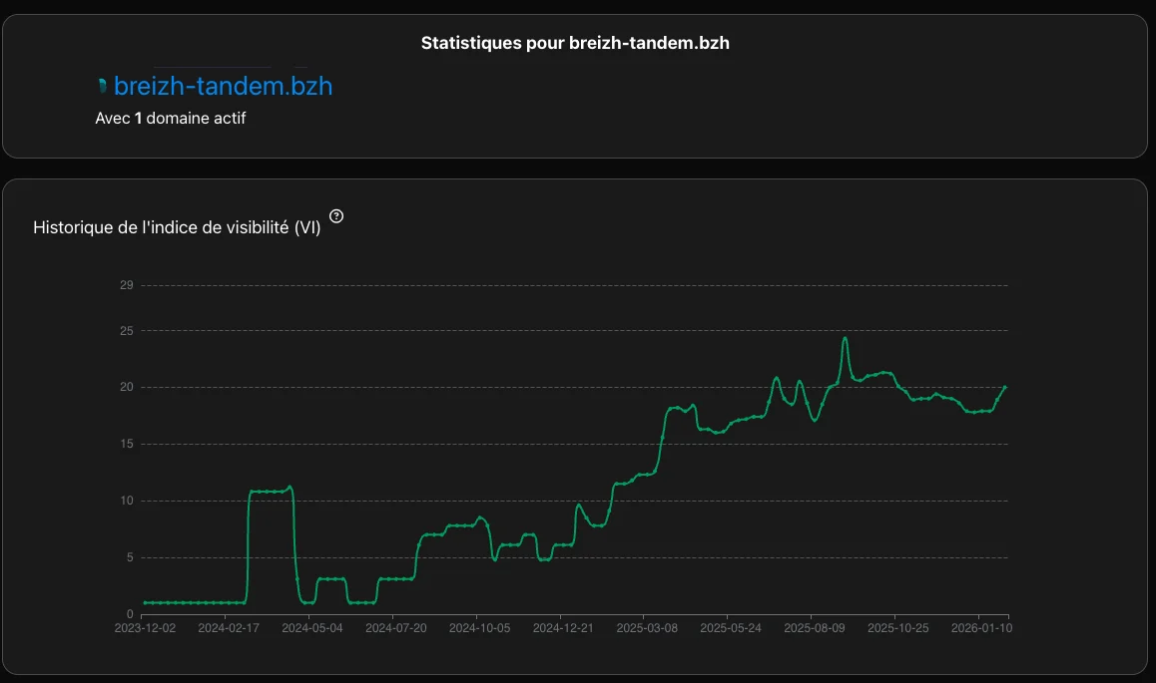Click the Historique de l'indice de visibilité heading
This screenshot has height=683, width=1156.
pyautogui.click(x=176, y=226)
